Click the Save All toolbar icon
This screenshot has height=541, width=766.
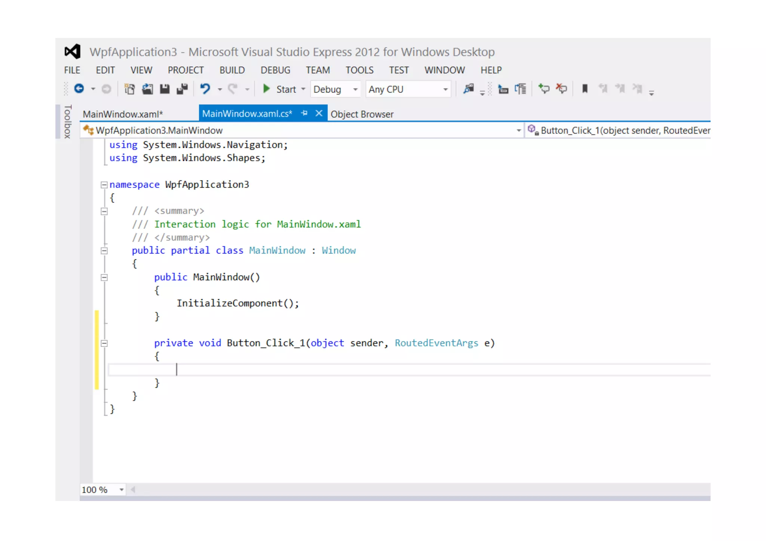pyautogui.click(x=182, y=89)
